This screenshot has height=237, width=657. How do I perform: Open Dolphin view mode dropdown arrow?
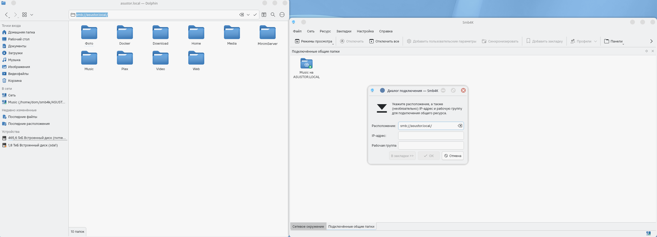coord(32,15)
